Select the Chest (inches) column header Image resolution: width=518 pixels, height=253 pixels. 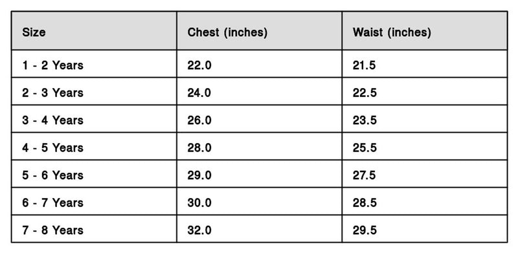click(x=260, y=30)
